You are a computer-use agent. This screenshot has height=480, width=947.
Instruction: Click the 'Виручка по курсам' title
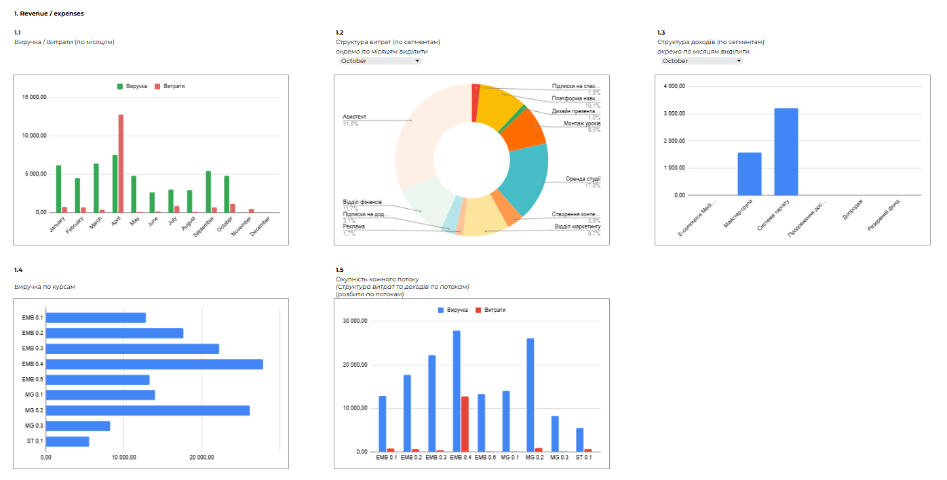click(45, 287)
